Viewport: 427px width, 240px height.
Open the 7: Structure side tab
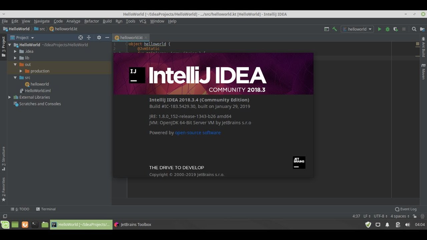pos(4,158)
